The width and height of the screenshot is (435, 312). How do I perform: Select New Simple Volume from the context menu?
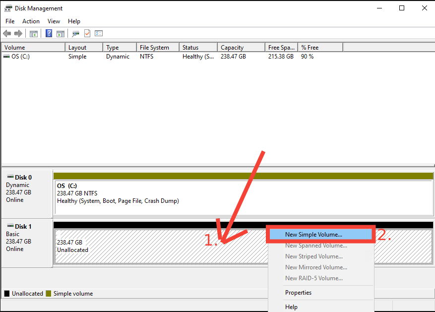click(x=313, y=234)
